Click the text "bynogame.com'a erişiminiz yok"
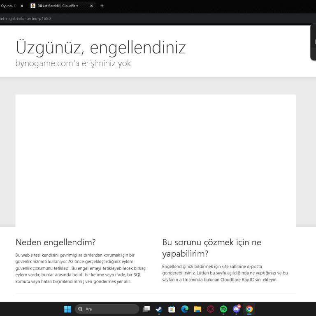The width and height of the screenshot is (316, 316). tap(73, 63)
